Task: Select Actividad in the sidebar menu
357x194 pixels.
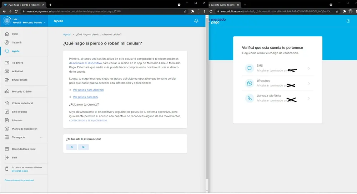Action: tap(17, 71)
